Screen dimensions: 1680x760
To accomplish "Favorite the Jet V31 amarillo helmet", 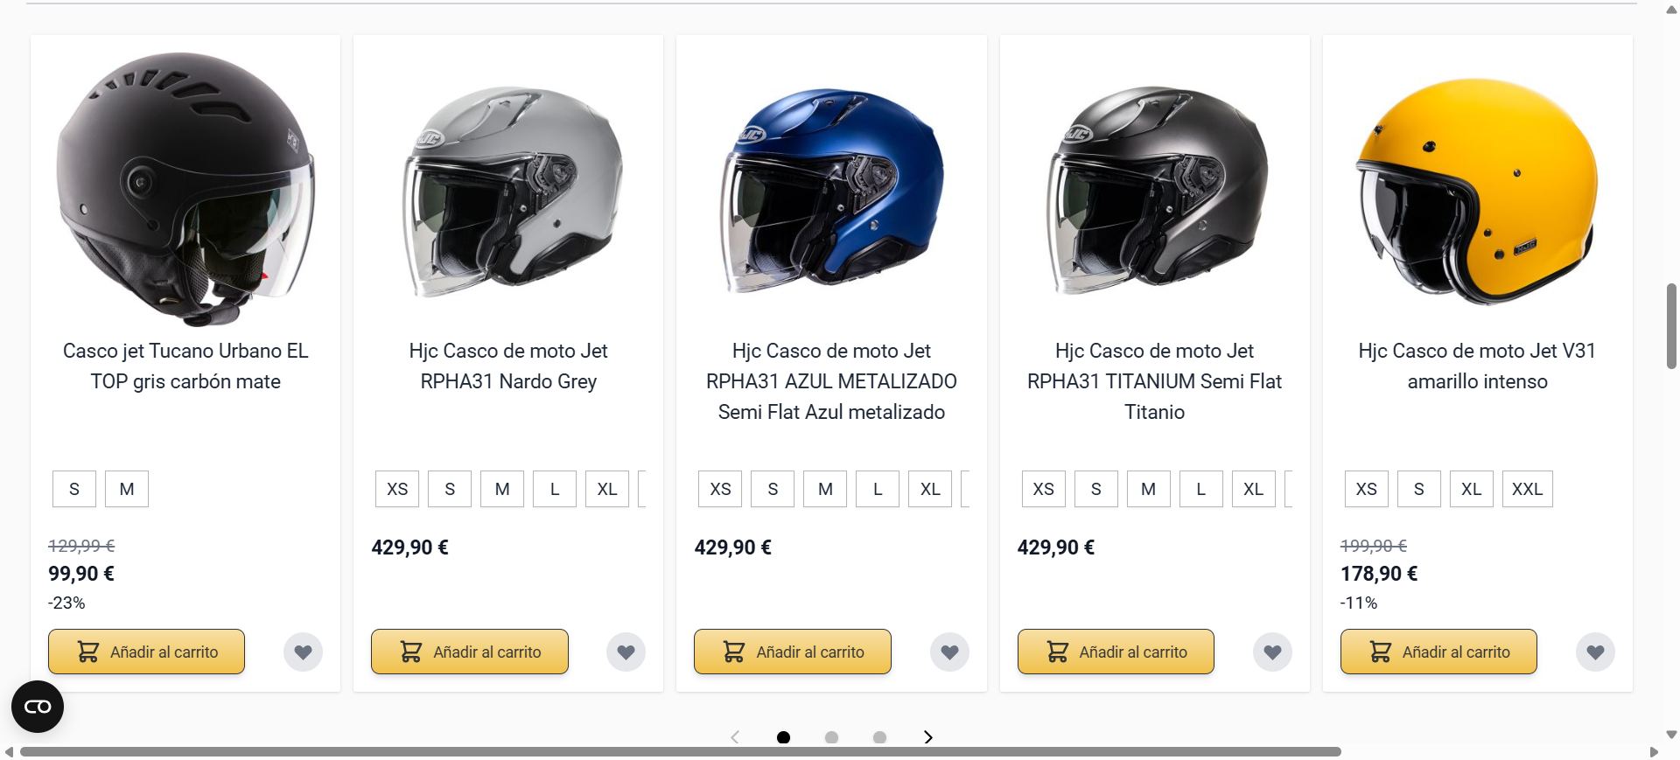I will (1595, 652).
